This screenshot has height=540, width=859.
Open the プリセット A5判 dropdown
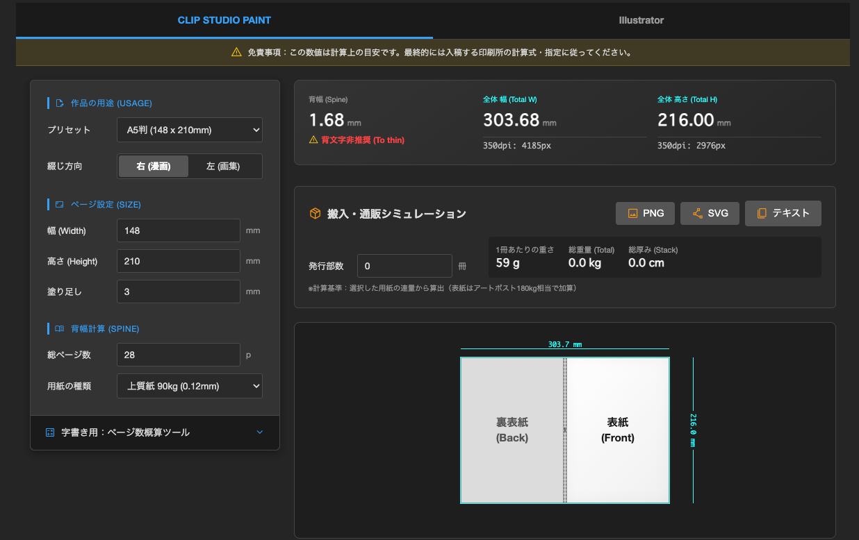click(189, 130)
